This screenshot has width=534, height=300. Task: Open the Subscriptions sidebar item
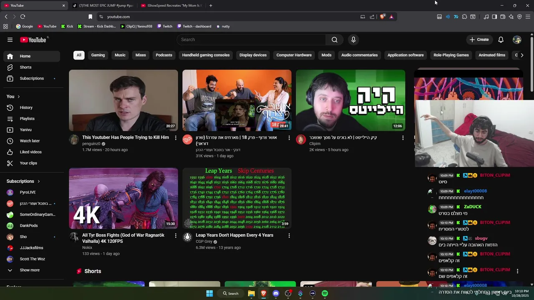(x=32, y=78)
